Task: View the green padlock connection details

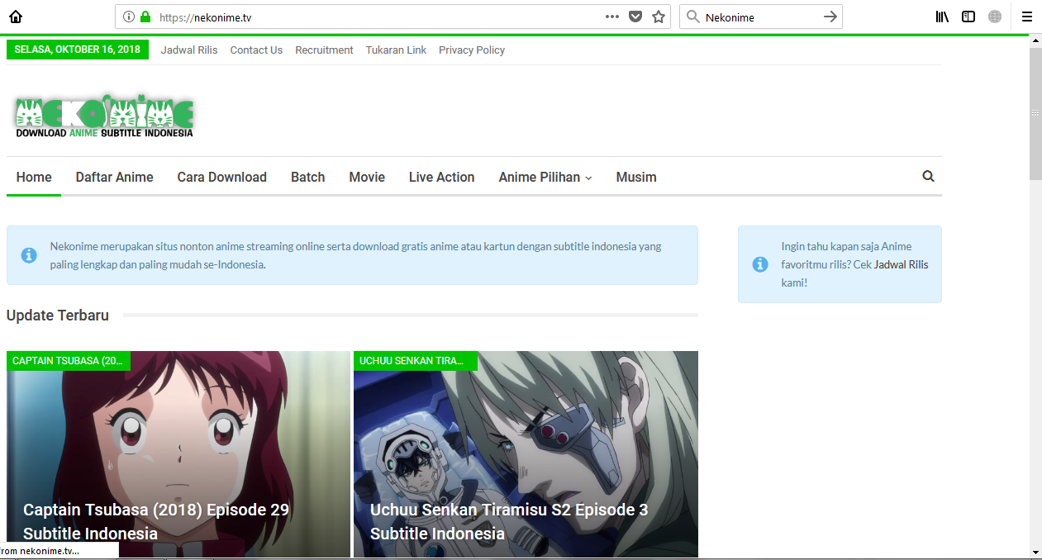Action: click(x=145, y=17)
